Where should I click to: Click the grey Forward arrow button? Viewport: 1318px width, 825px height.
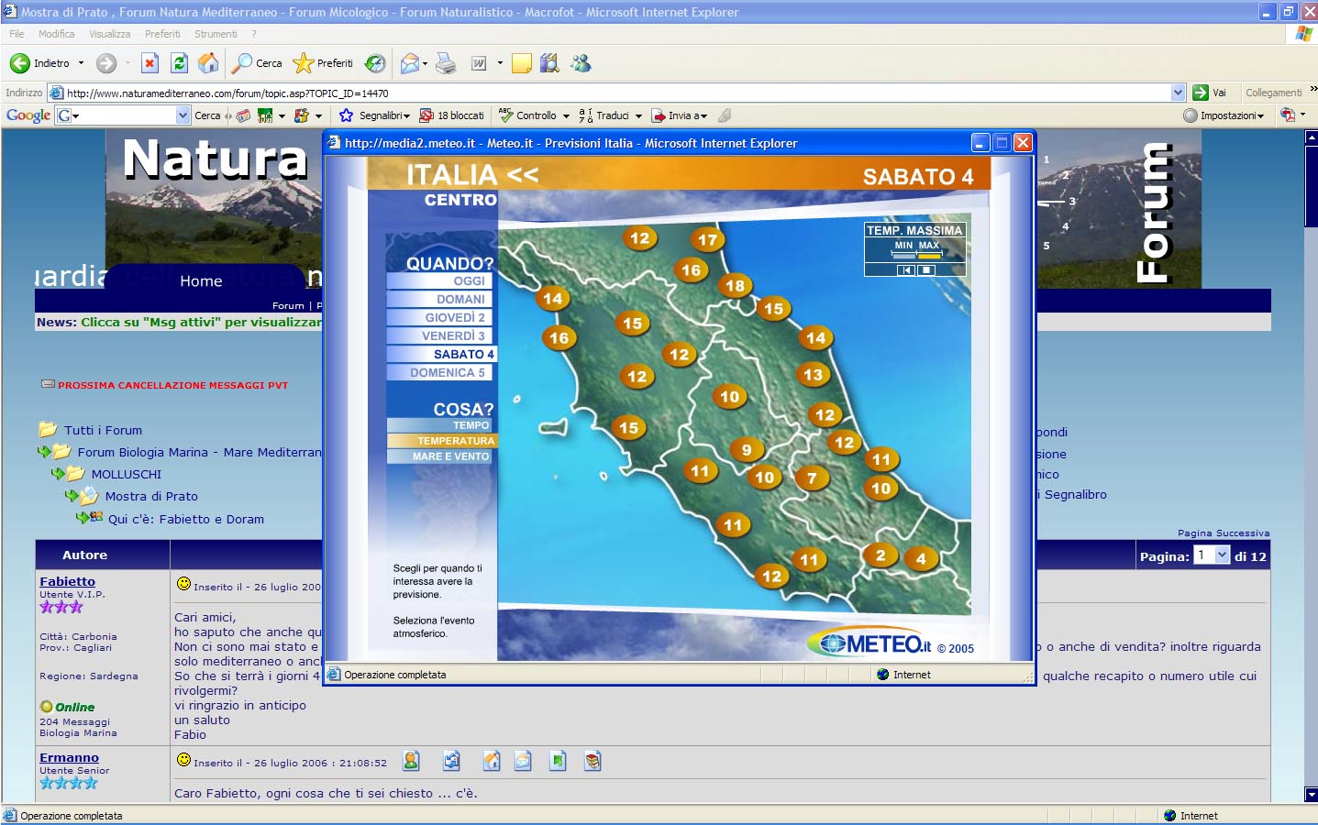(x=106, y=63)
